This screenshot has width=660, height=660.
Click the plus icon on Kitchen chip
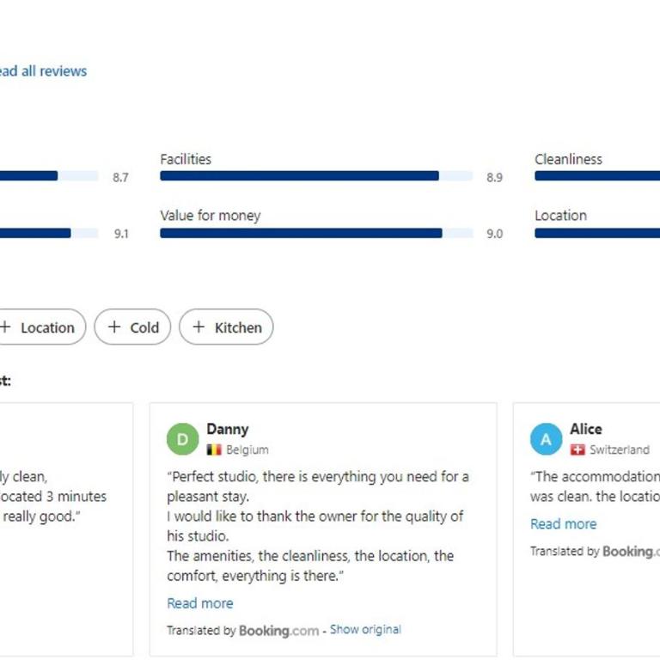coord(199,327)
